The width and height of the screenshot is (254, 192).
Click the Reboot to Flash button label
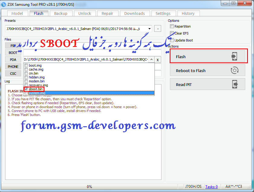click(x=191, y=71)
